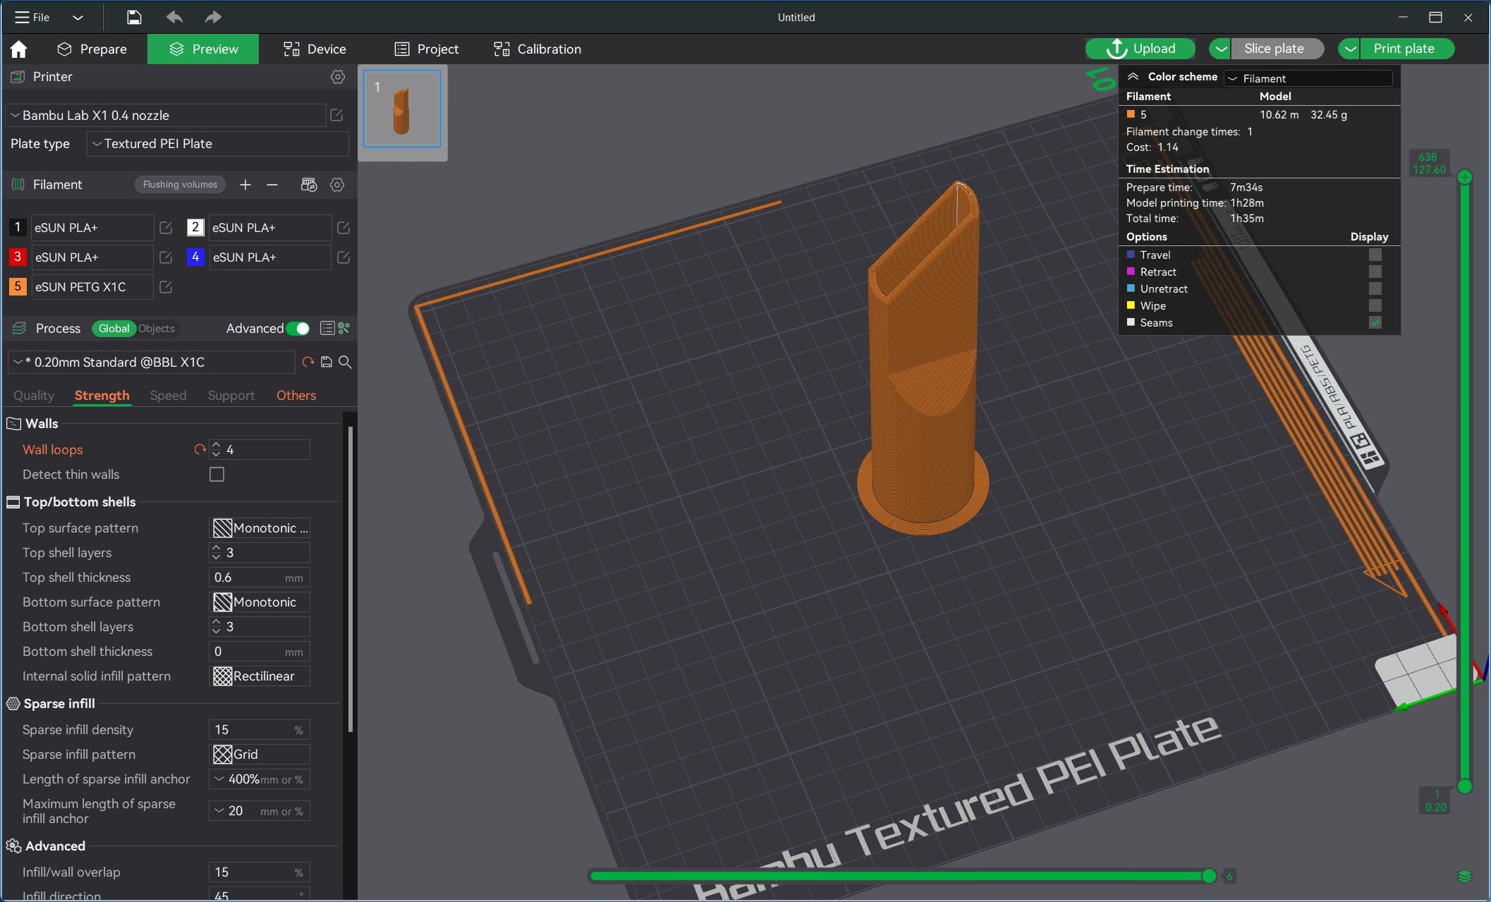The width and height of the screenshot is (1491, 902).
Task: Open Top surface pattern dropdown
Action: [x=260, y=528]
